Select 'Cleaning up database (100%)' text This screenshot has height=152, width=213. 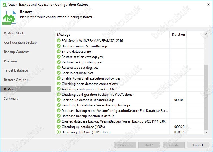pyautogui.click(x=83, y=127)
